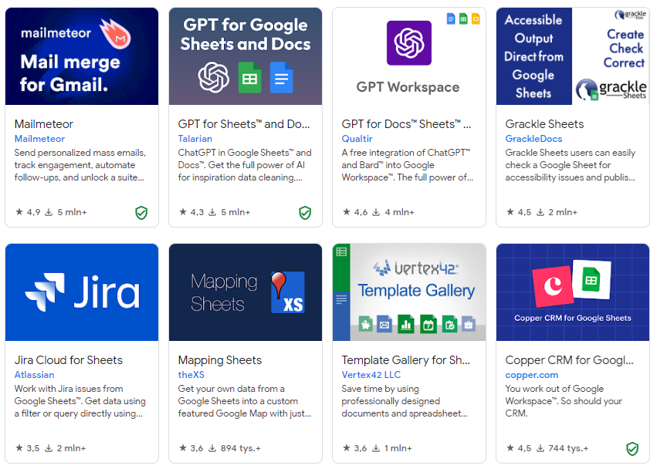The height and width of the screenshot is (469, 657).
Task: Click the "Work with Jira issues" description
Action: [80, 401]
